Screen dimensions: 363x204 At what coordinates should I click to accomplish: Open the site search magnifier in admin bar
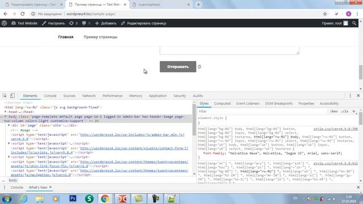click(x=354, y=23)
